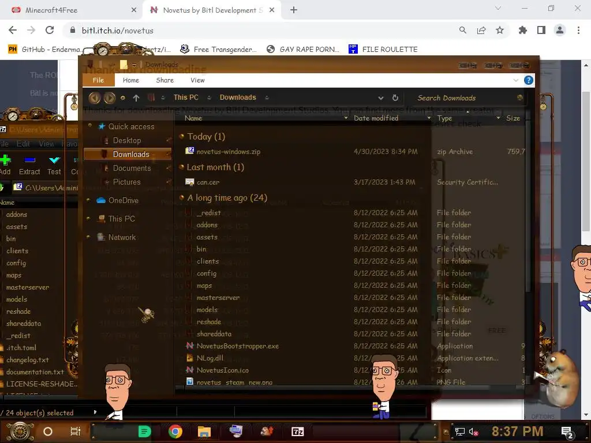Click 7-Zip Test button
The image size is (591, 443).
pos(54,165)
